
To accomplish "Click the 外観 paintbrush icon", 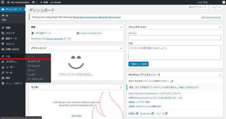I will coord(3,56).
